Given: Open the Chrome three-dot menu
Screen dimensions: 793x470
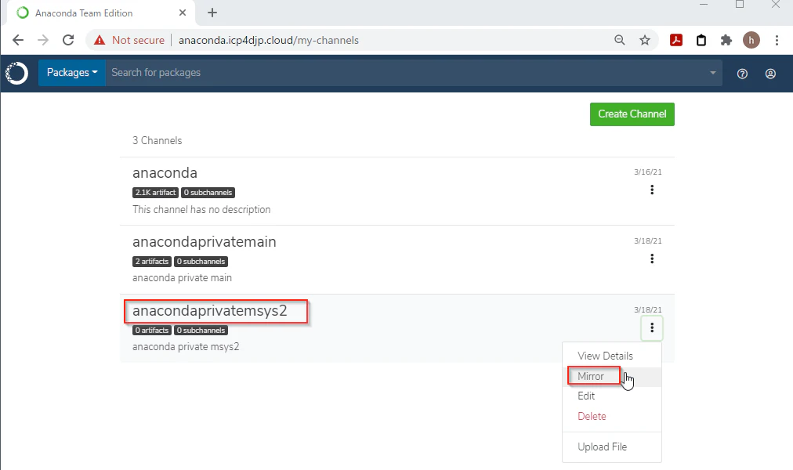Looking at the screenshot, I should [x=777, y=40].
